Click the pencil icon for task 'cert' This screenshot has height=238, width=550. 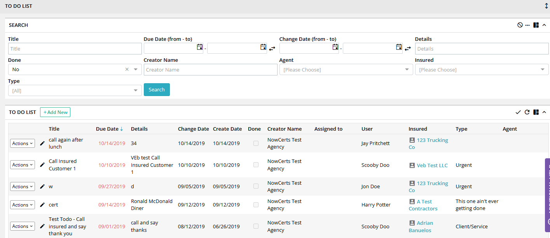tap(42, 205)
